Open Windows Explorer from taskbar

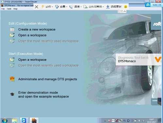[14, 120]
